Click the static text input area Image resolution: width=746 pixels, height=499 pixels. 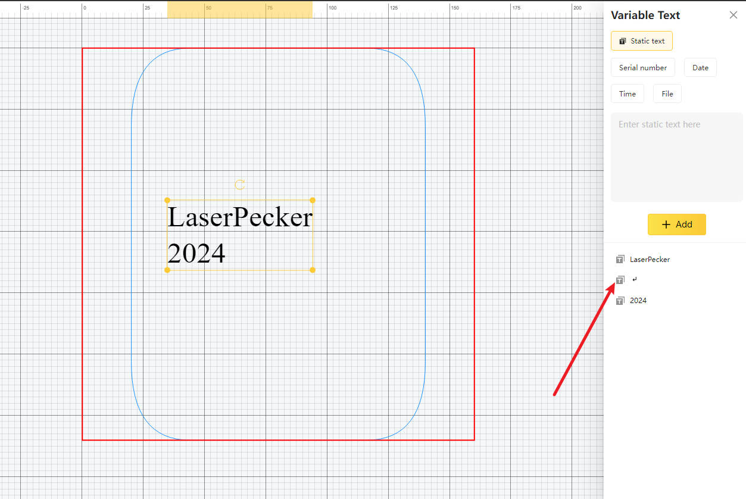pos(676,157)
